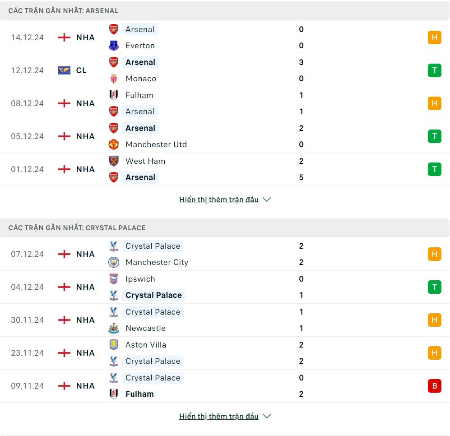Click the CL competition globe icon
The image size is (450, 436).
65,70
